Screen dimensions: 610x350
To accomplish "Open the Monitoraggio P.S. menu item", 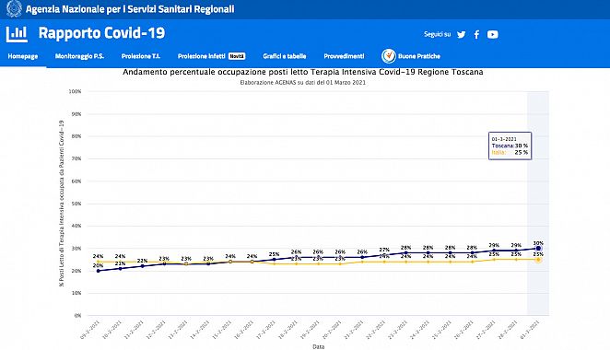I will click(80, 56).
